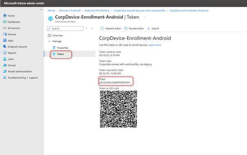The image size is (247, 155).
Task: Click the Home breadcrumb link
Action: (51, 11)
